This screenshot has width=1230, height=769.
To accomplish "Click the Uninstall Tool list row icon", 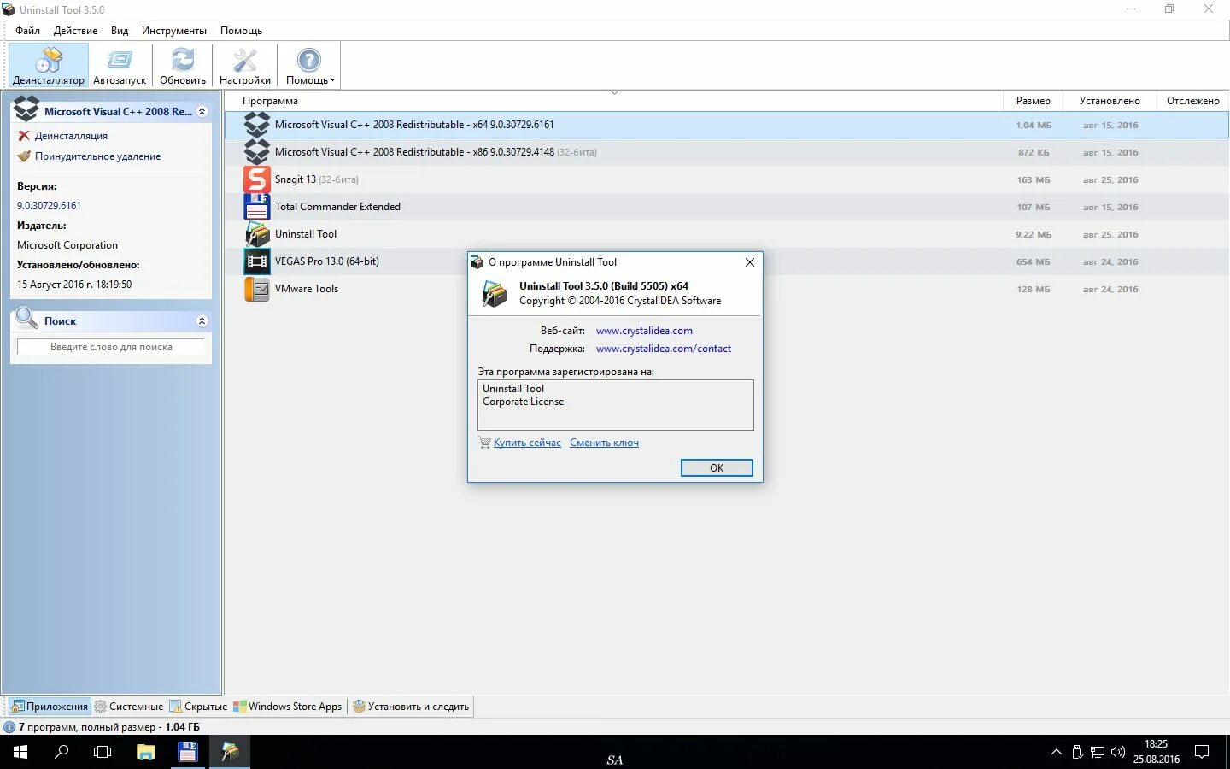I will [257, 234].
